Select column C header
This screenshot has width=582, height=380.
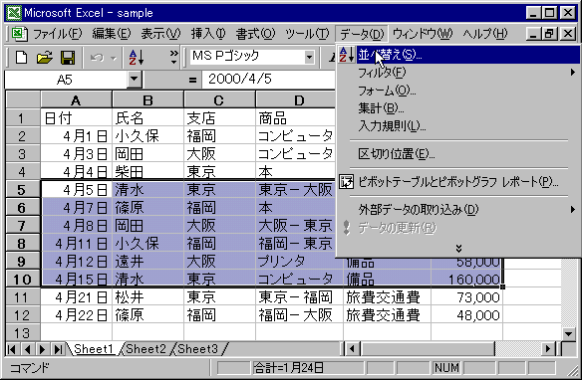(x=219, y=100)
